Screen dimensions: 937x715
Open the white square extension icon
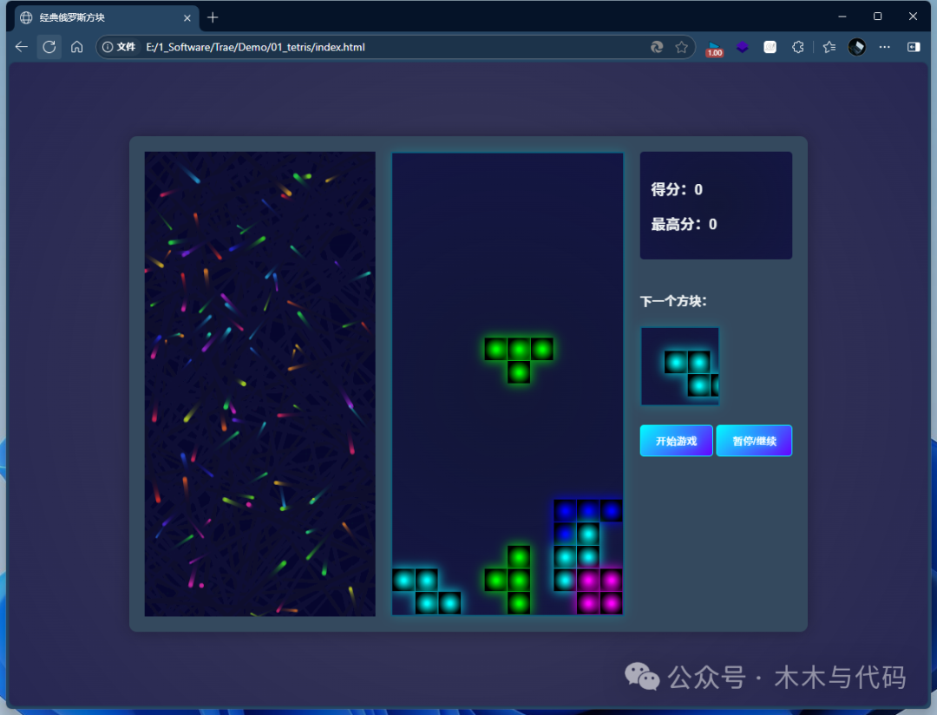click(770, 47)
